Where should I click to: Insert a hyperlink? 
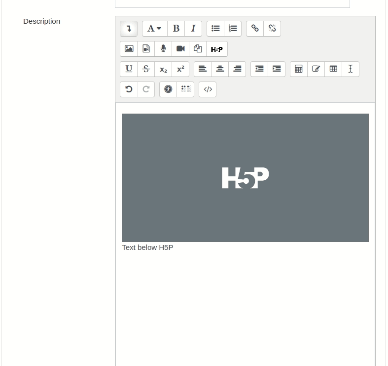point(255,29)
